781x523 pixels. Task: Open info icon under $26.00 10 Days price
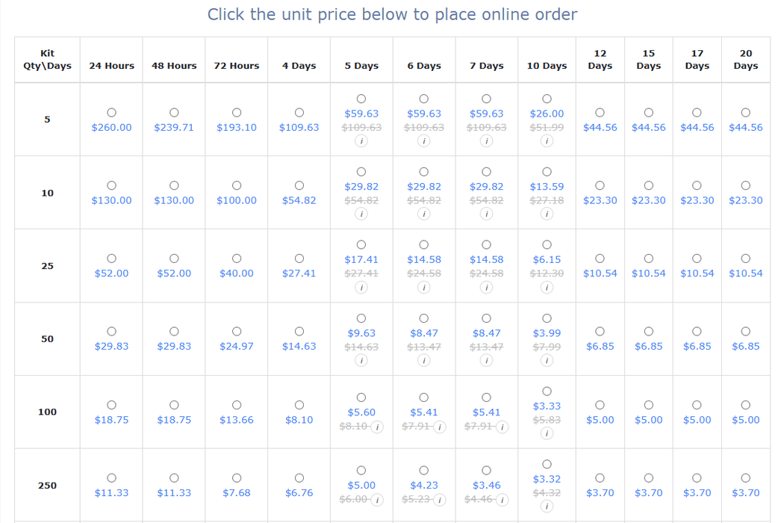(547, 141)
